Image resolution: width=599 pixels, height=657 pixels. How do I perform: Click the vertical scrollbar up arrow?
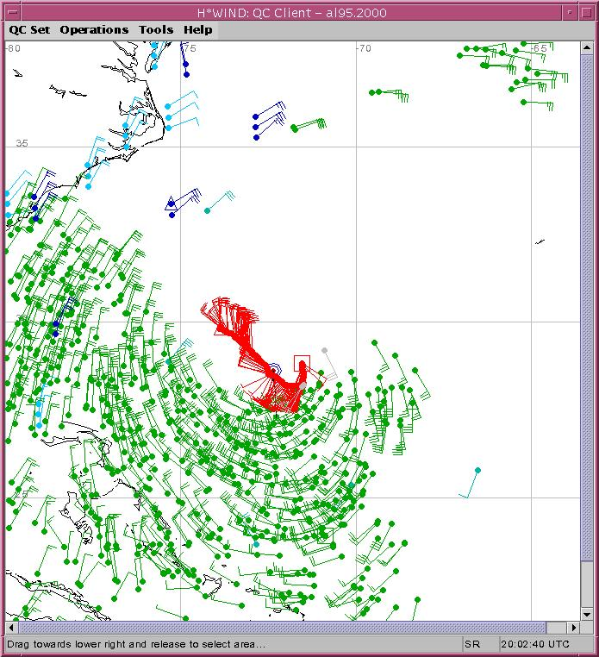(x=588, y=47)
